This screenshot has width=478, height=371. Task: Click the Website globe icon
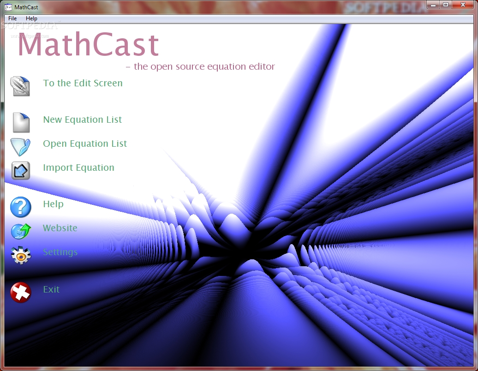click(21, 231)
